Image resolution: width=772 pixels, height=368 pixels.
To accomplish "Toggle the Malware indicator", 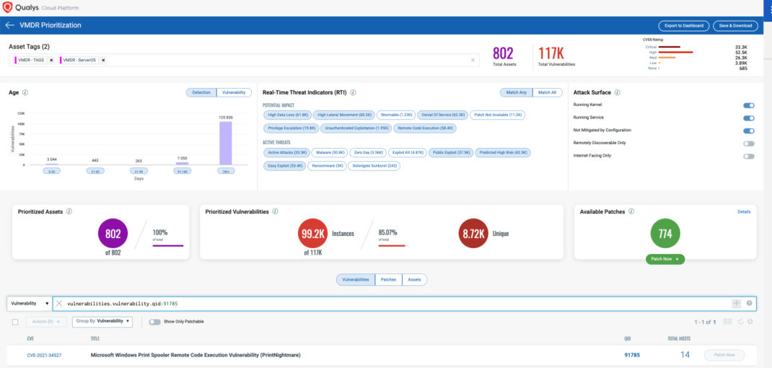I will pyautogui.click(x=330, y=153).
